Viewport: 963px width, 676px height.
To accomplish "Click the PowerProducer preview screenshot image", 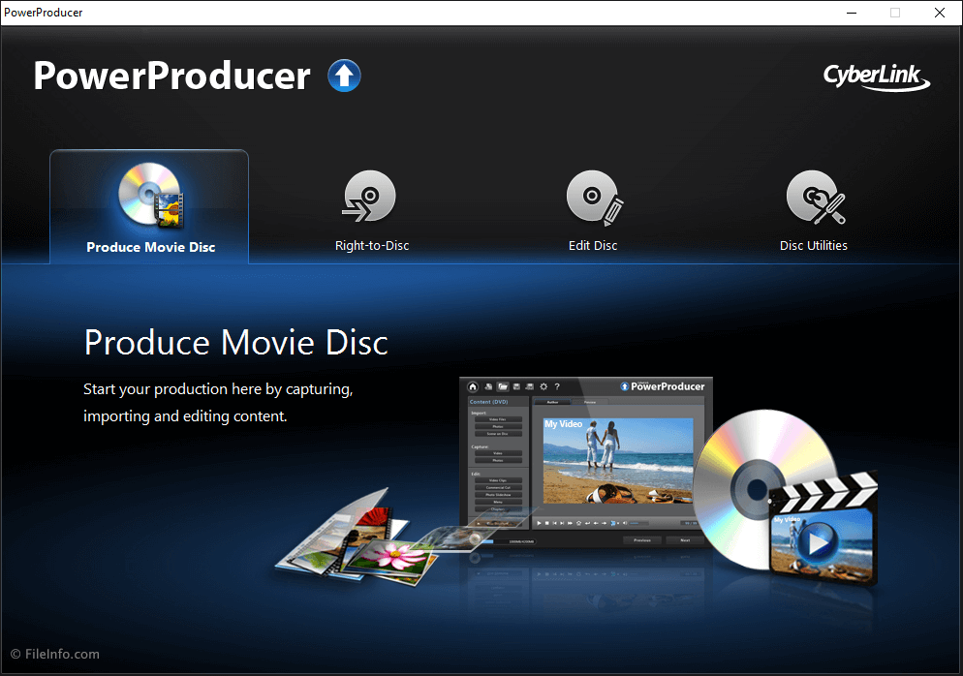I will pos(586,462).
